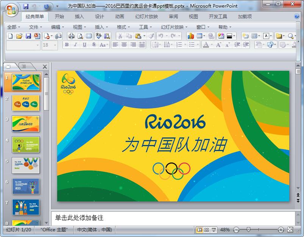The height and width of the screenshot is (237, 304).
Task: Save using the Quick Access Toolbar
Action: tap(26, 6)
